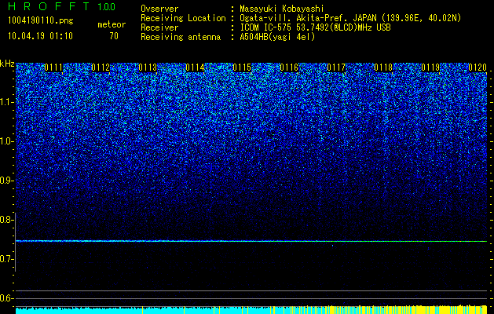The image size is (494, 314).
Task: Click the Receiving antenna label
Action: [181, 37]
